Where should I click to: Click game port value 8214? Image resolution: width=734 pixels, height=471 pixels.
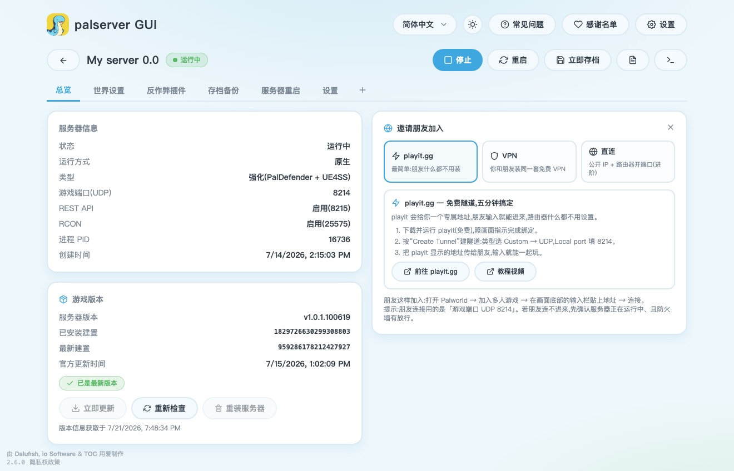click(341, 193)
